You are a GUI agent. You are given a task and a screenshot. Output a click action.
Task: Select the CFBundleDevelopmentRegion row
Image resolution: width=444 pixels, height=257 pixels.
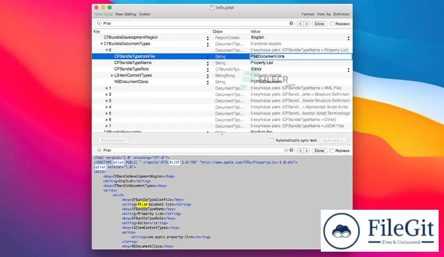coord(222,37)
